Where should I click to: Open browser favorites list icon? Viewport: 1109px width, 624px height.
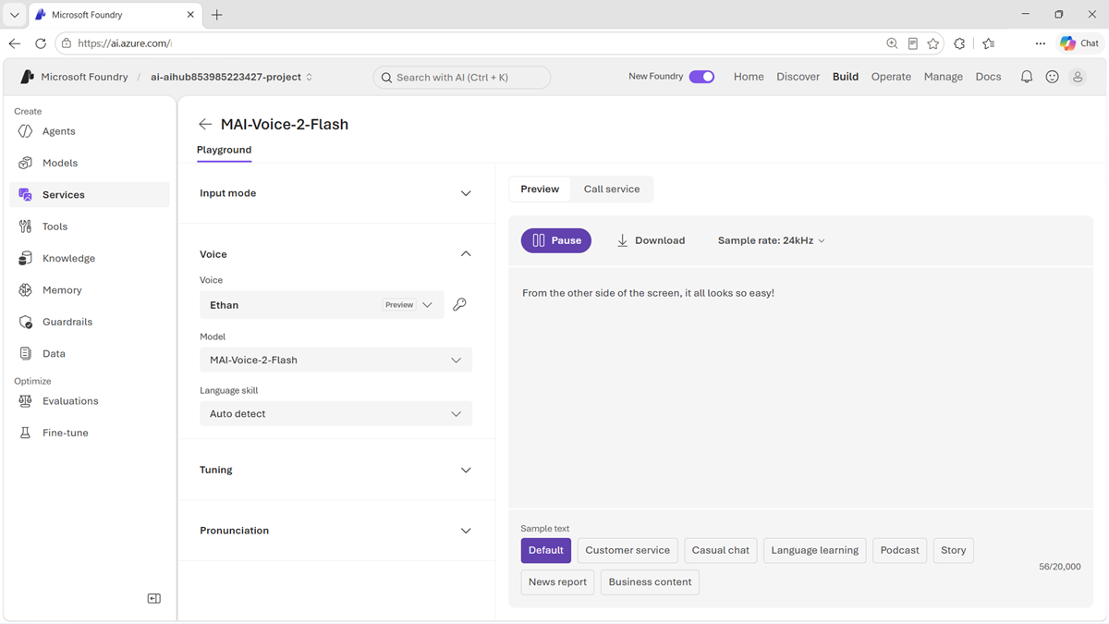coord(989,43)
